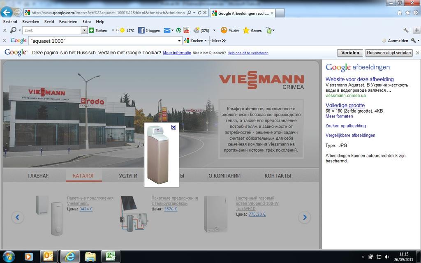
Task: Click the enlarged water softener product image
Action: tap(158, 155)
